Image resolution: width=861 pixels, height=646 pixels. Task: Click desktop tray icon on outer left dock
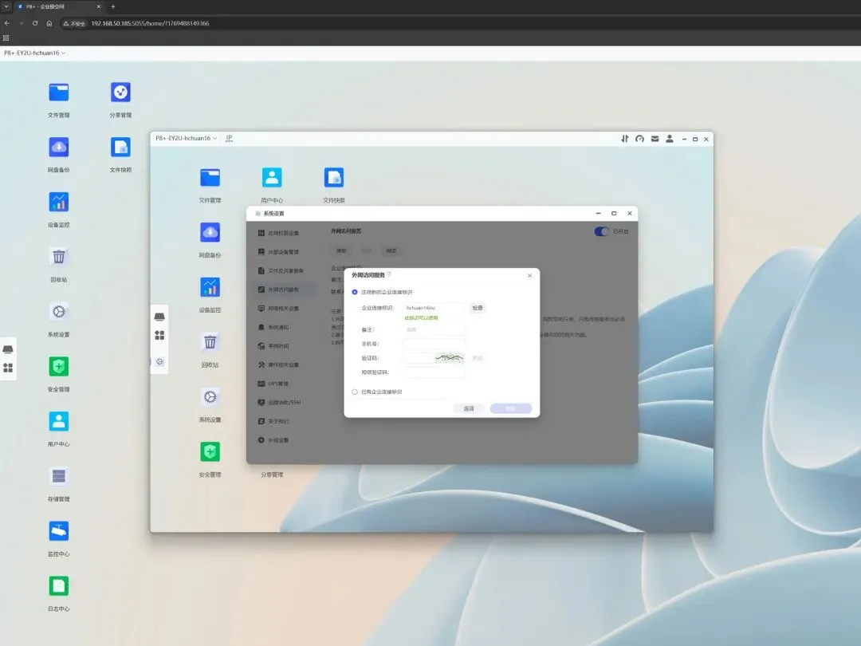click(x=8, y=349)
